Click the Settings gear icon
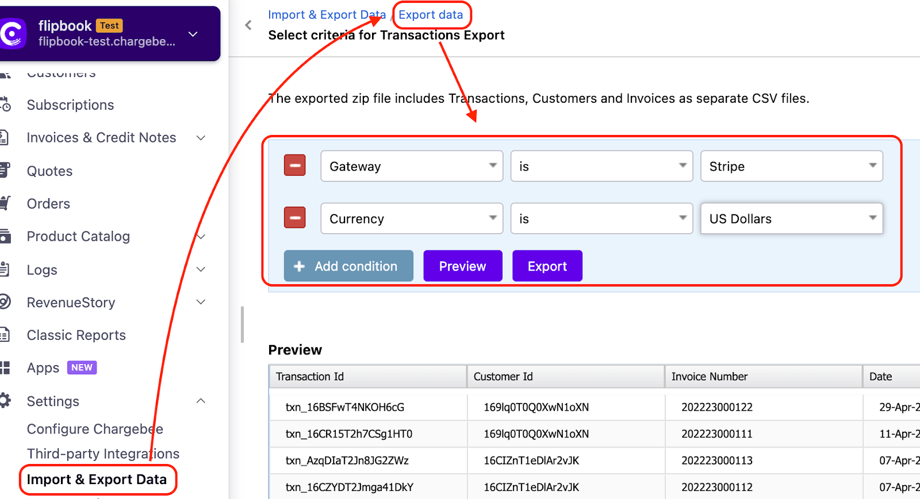Screen dimensions: 920x499 (5, 401)
